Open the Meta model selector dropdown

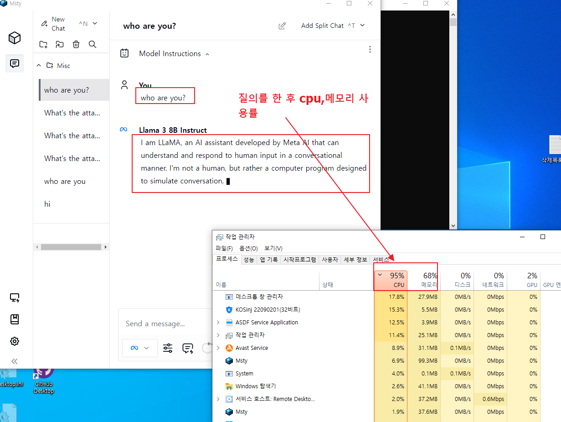click(x=140, y=348)
